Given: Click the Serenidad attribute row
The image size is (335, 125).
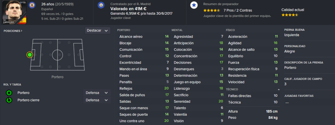Looking at the screenshot, I should 199,102.
